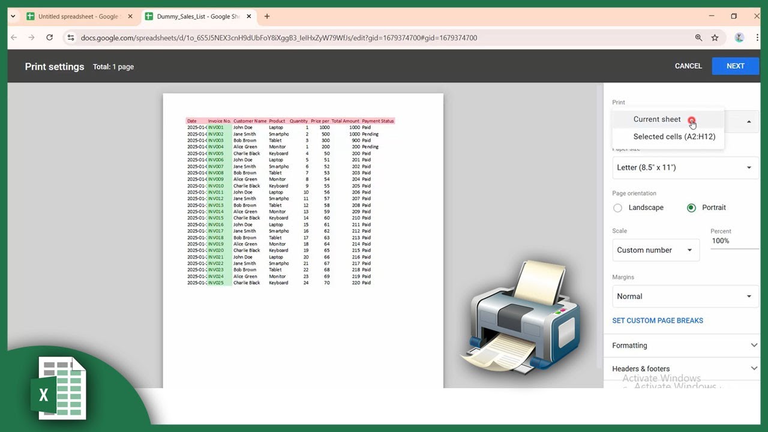Image resolution: width=768 pixels, height=432 pixels.
Task: Open site information icon in address bar
Action: click(70, 38)
